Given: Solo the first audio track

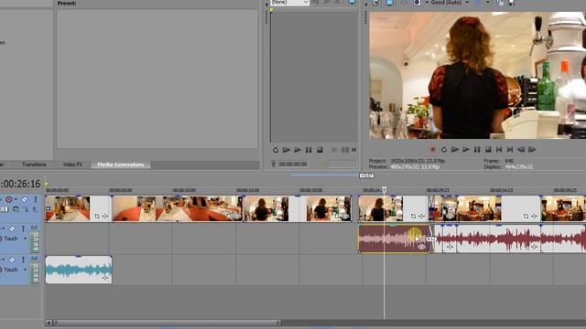Looking at the screenshot, I should point(23,228).
